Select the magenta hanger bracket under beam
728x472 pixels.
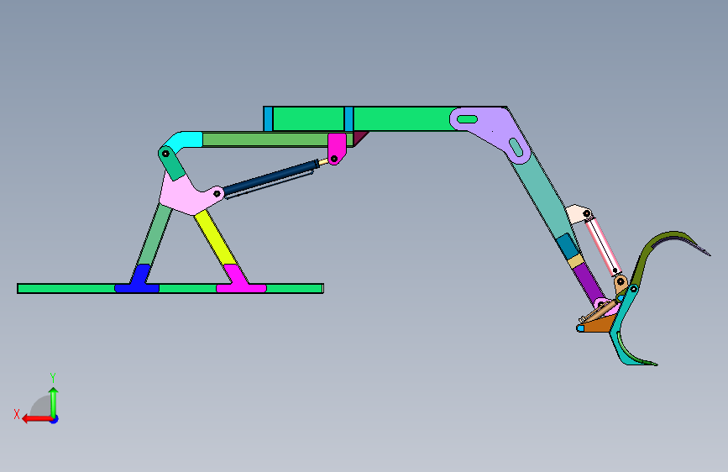point(337,148)
